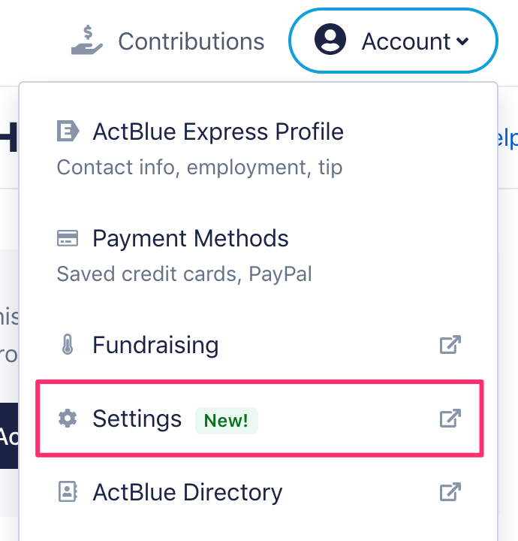The image size is (518, 541).
Task: Click the Account chevron arrow
Action: point(462,42)
